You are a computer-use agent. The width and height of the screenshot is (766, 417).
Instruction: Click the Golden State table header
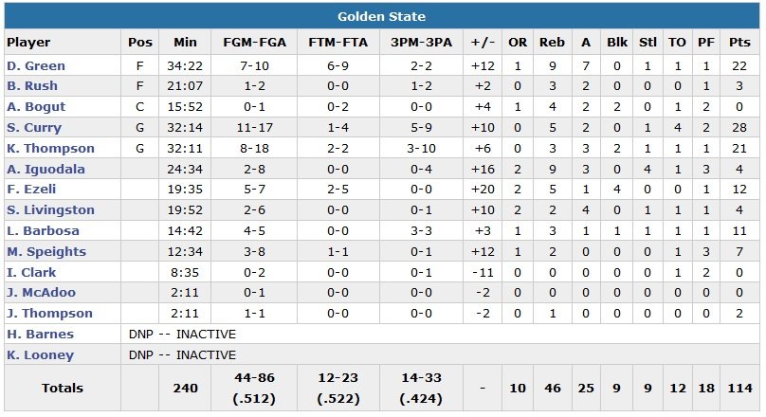pyautogui.click(x=382, y=16)
